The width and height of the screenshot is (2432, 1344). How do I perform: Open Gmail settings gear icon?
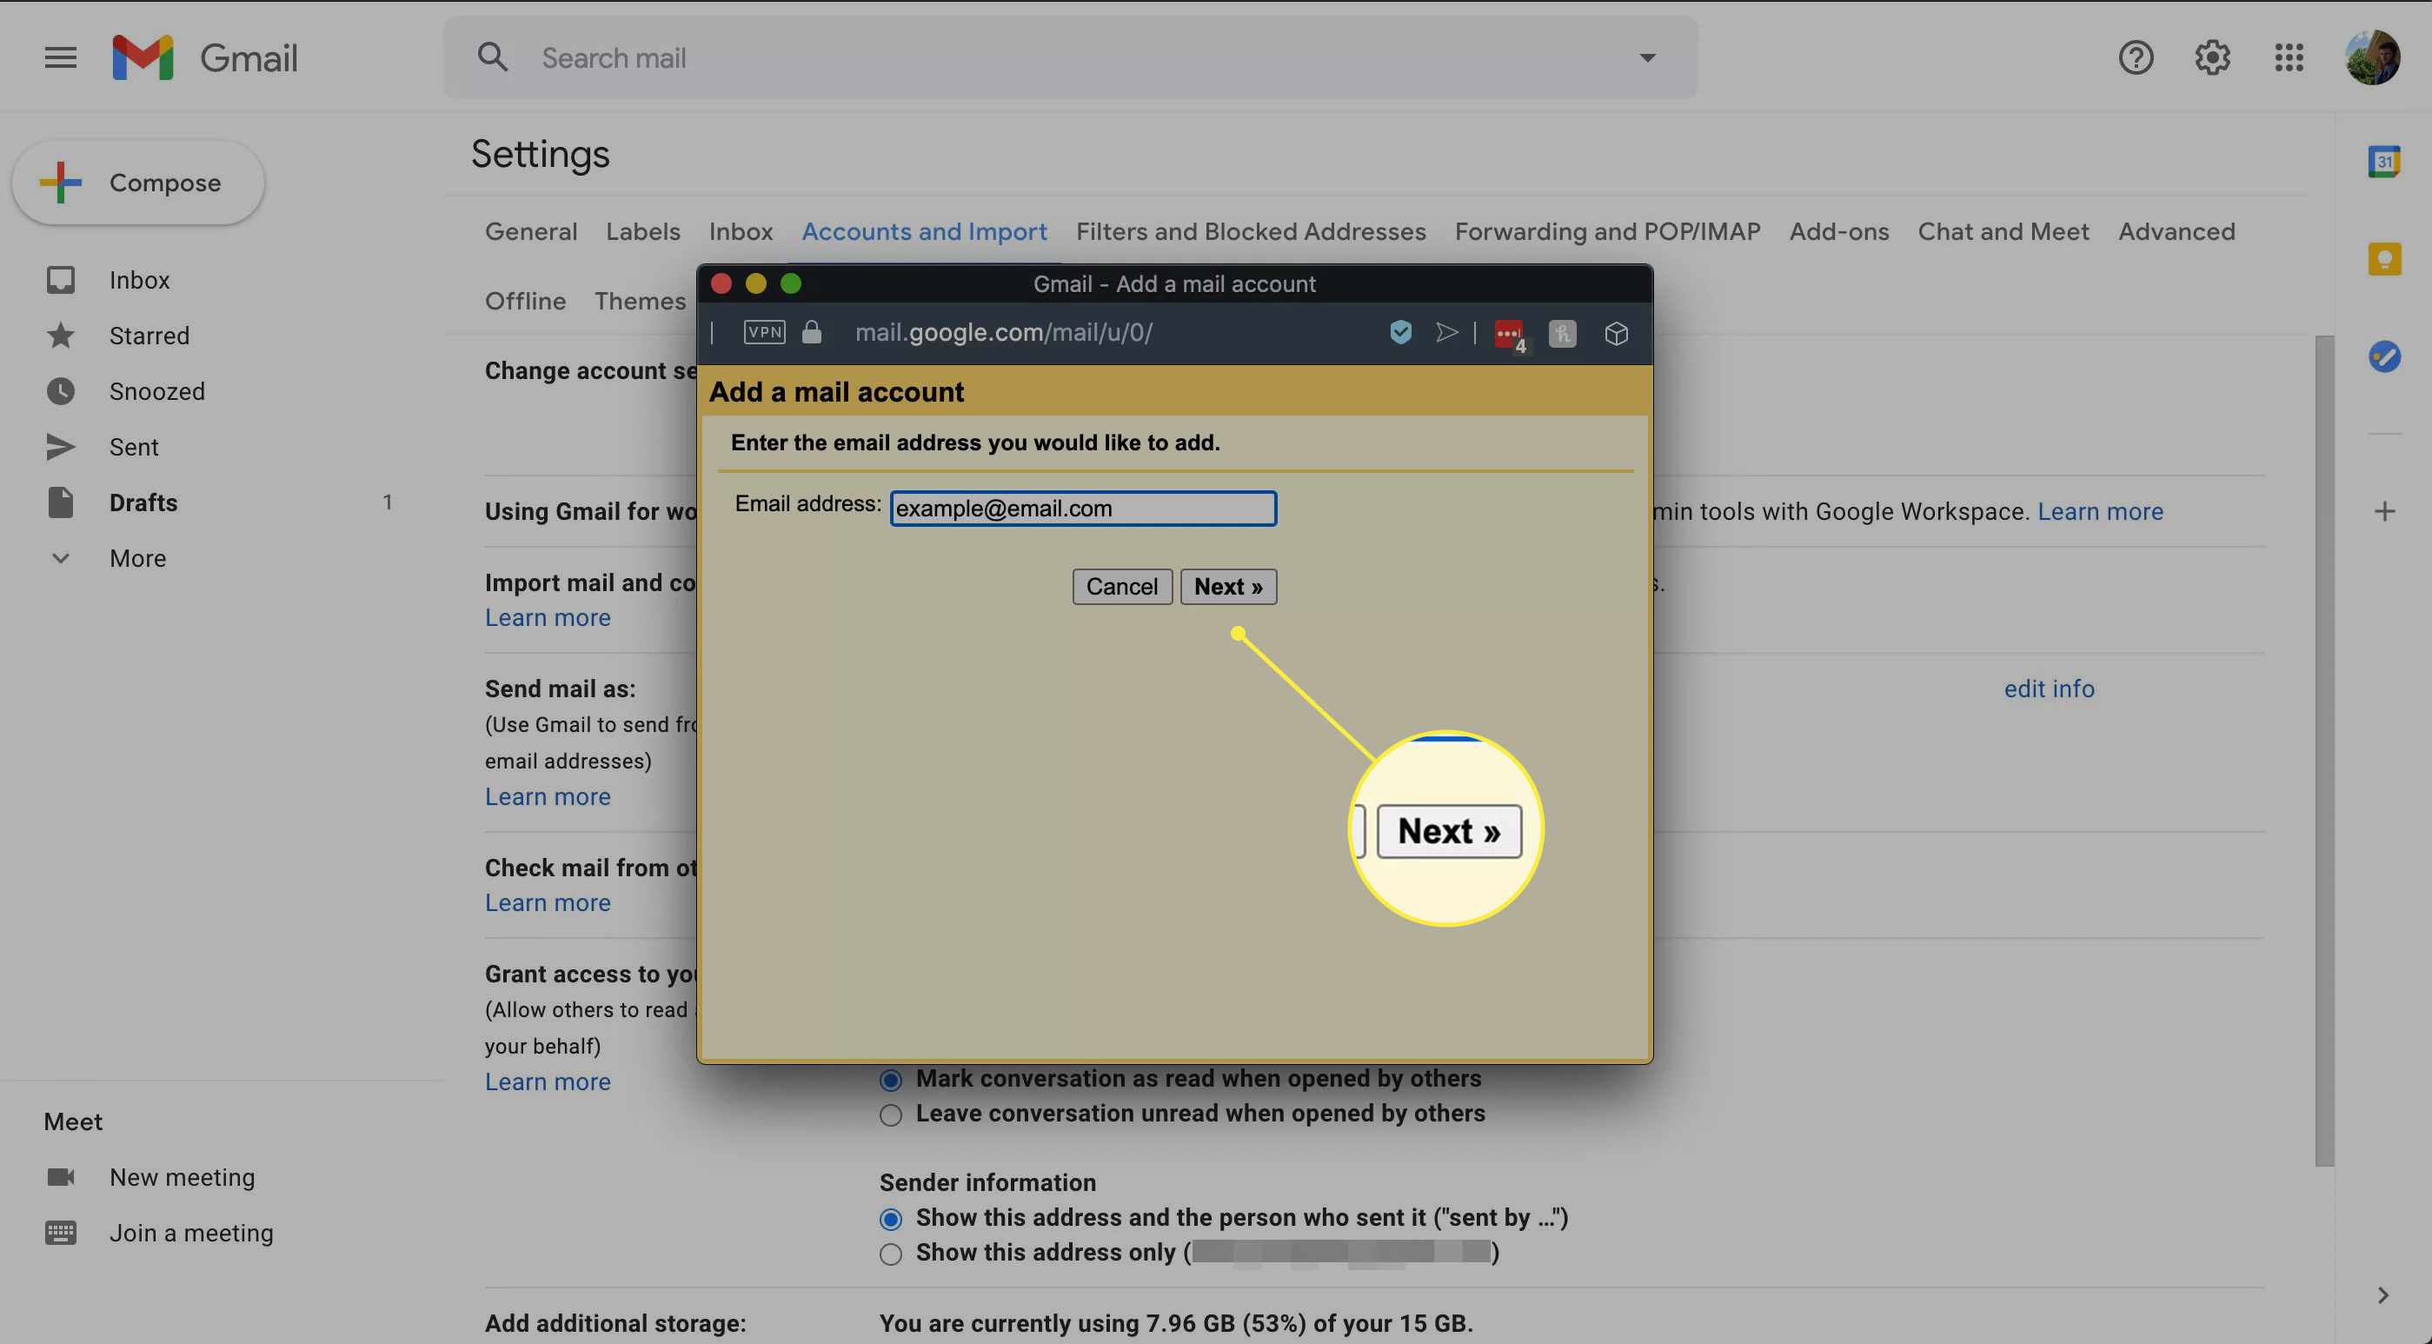(2212, 57)
